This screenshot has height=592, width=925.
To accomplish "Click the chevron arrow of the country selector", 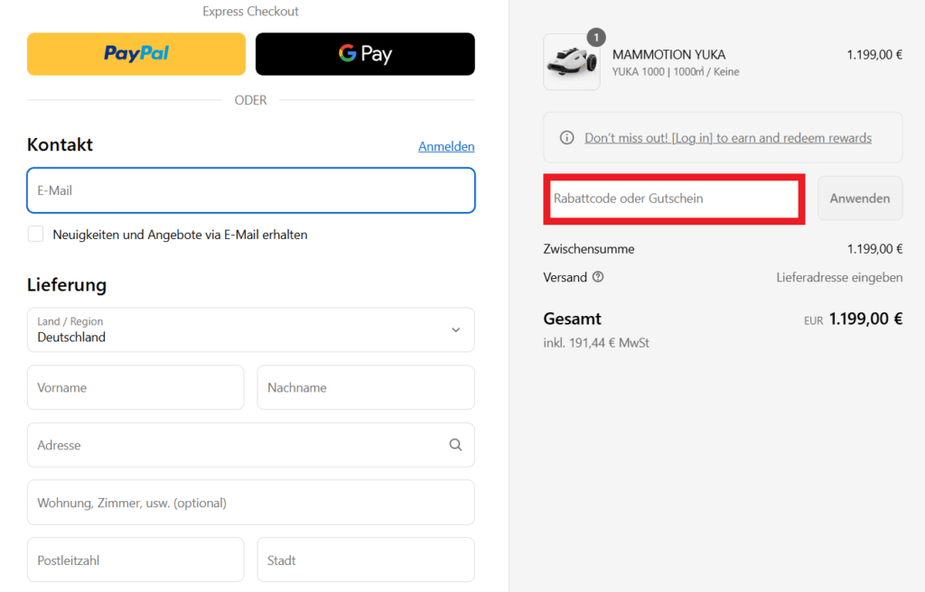I will pyautogui.click(x=455, y=329).
